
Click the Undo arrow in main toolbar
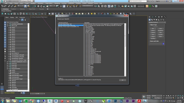click(2, 6)
